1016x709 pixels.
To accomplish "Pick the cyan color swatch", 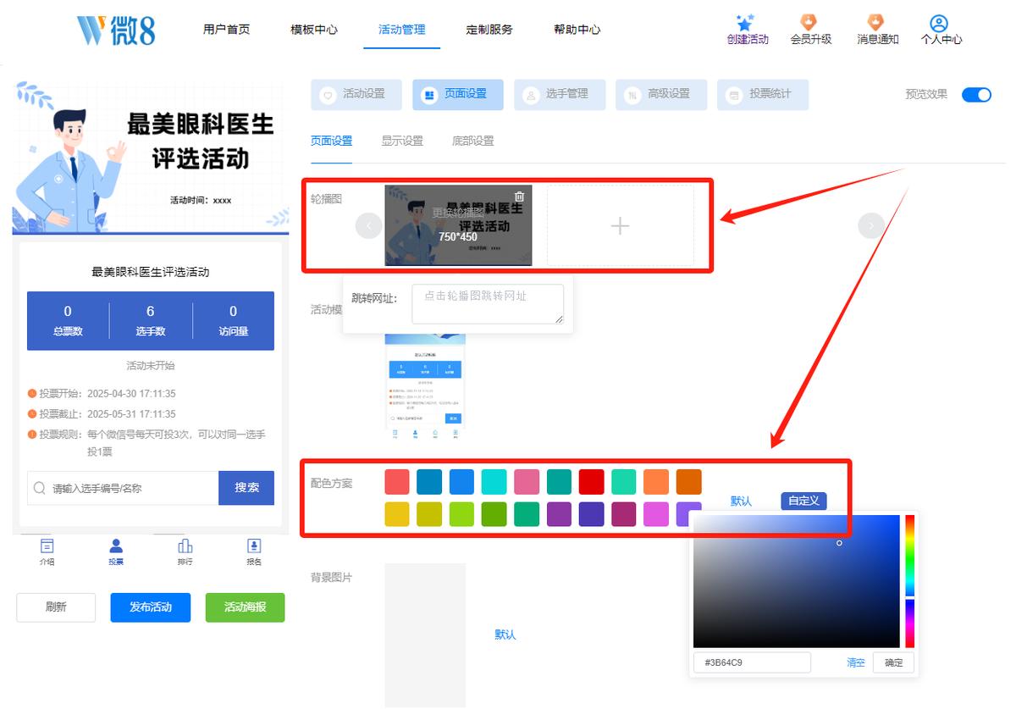I will tap(494, 482).
